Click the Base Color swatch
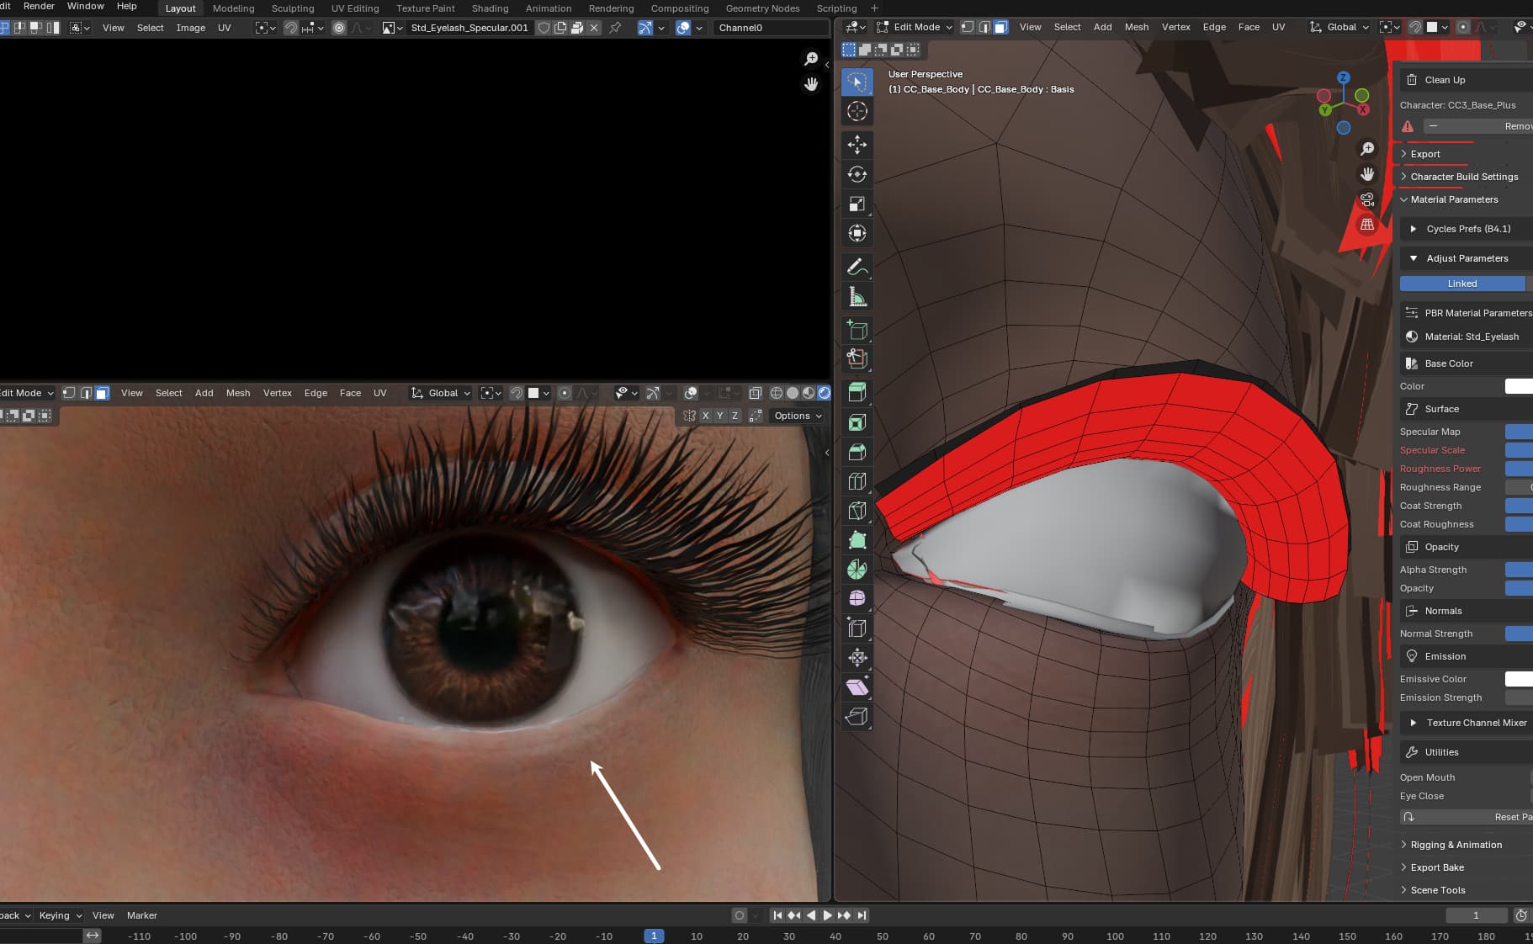Image resolution: width=1533 pixels, height=944 pixels. [1518, 386]
